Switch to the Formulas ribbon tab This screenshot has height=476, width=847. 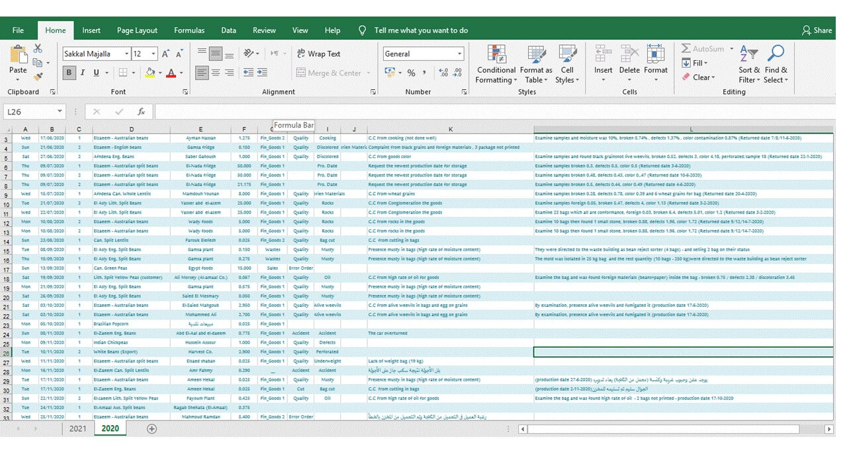pyautogui.click(x=189, y=30)
